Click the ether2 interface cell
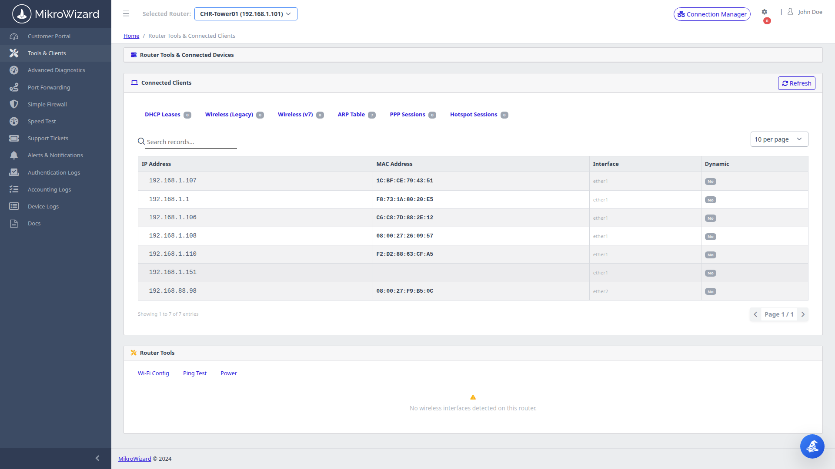 coord(645,291)
